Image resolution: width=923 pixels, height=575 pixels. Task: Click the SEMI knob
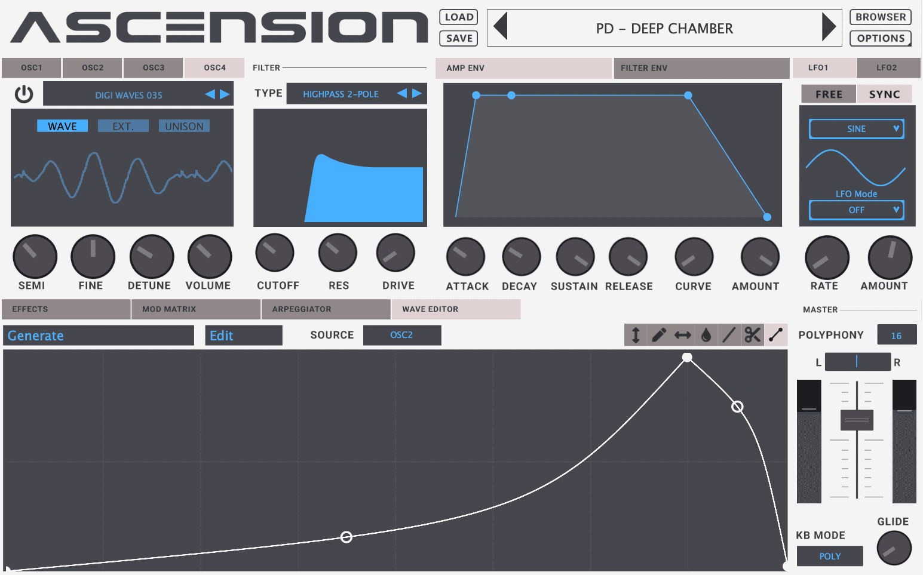[x=35, y=257]
